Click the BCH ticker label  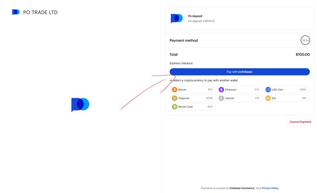210,107
